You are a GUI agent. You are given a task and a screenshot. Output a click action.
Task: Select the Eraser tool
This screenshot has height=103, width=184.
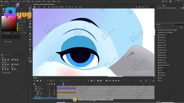tap(30, 24)
